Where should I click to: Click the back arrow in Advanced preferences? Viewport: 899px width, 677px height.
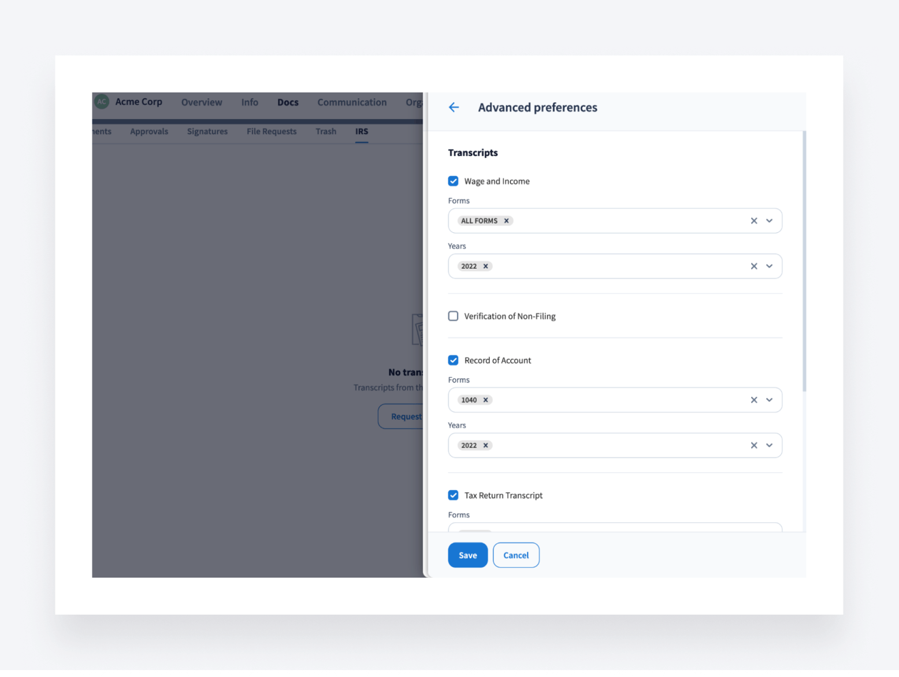pyautogui.click(x=454, y=107)
